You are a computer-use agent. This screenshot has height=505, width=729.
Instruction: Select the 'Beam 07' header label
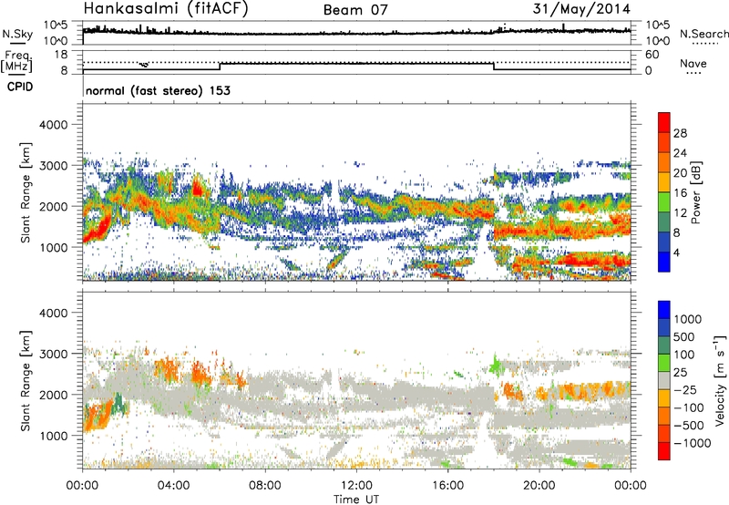coord(355,10)
